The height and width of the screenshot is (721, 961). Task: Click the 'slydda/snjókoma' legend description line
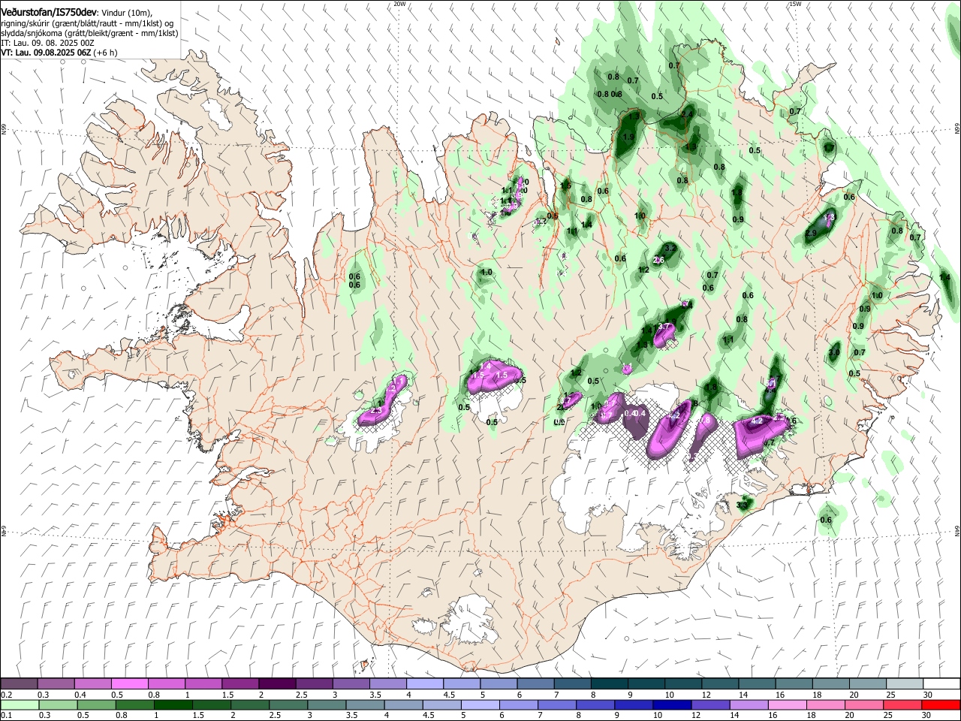point(89,33)
